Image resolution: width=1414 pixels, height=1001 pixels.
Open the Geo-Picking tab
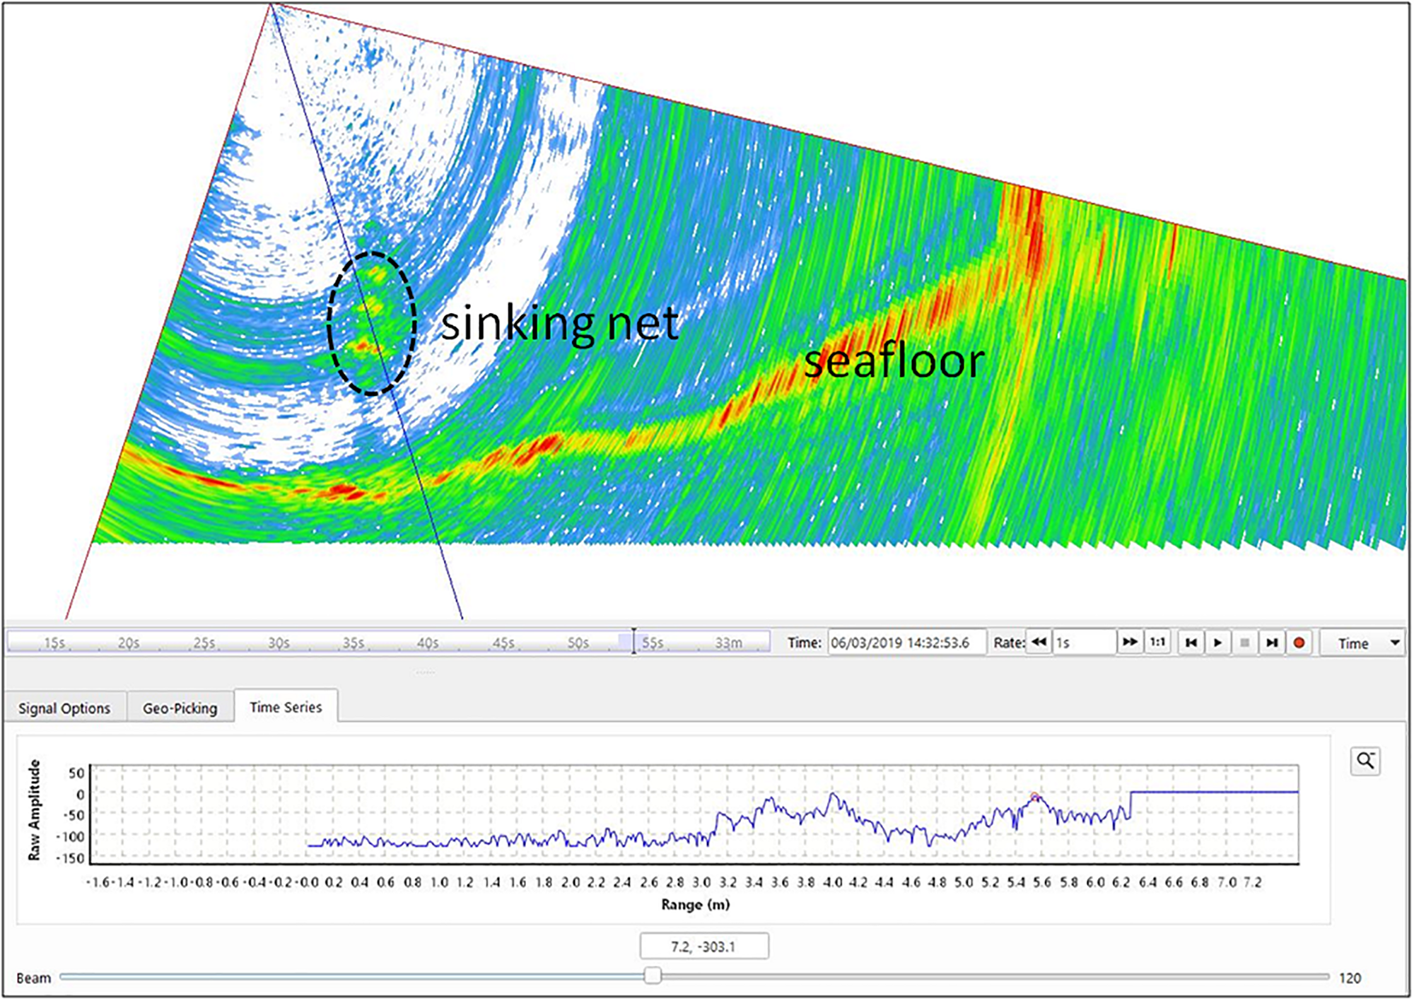pyautogui.click(x=180, y=707)
